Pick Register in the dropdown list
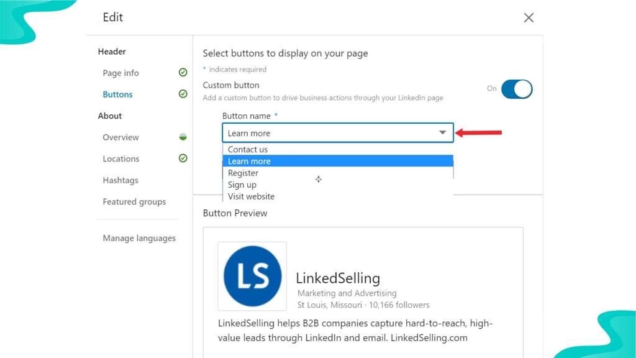Image resolution: width=636 pixels, height=358 pixels. (337, 173)
